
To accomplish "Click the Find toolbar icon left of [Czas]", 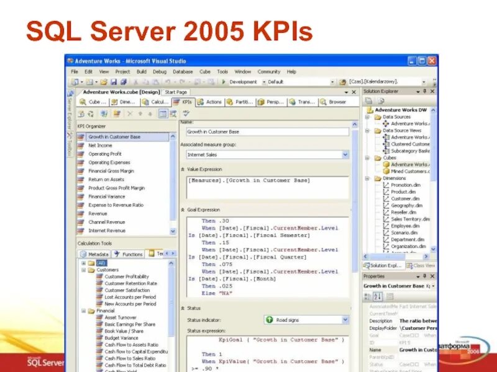I will [343, 82].
